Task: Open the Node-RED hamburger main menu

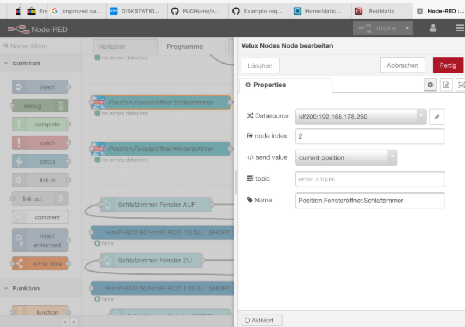Action: click(x=460, y=28)
